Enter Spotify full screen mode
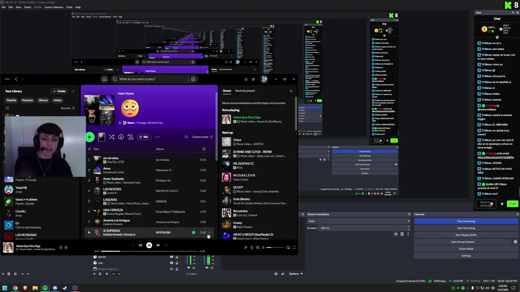520x292 pixels. point(294,247)
